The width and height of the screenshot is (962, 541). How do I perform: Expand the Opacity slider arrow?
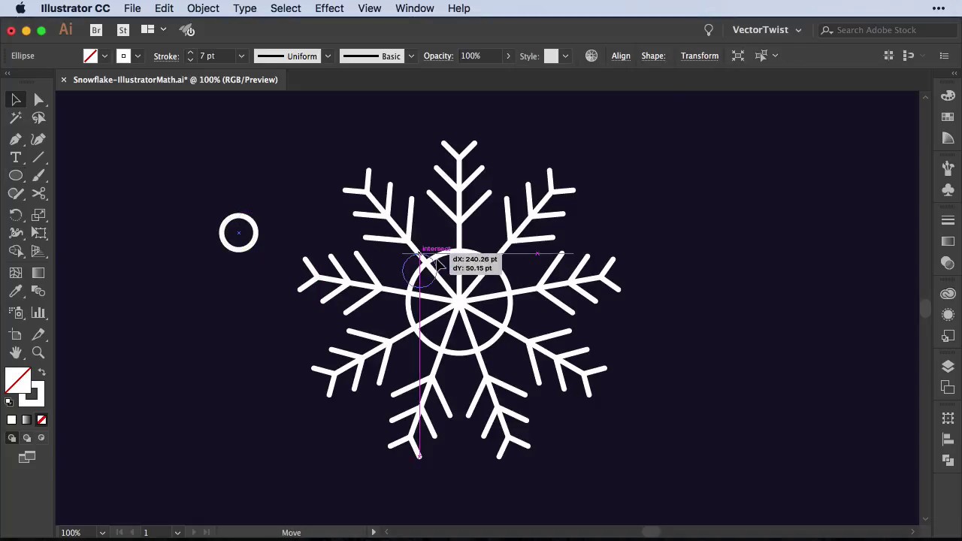(508, 56)
